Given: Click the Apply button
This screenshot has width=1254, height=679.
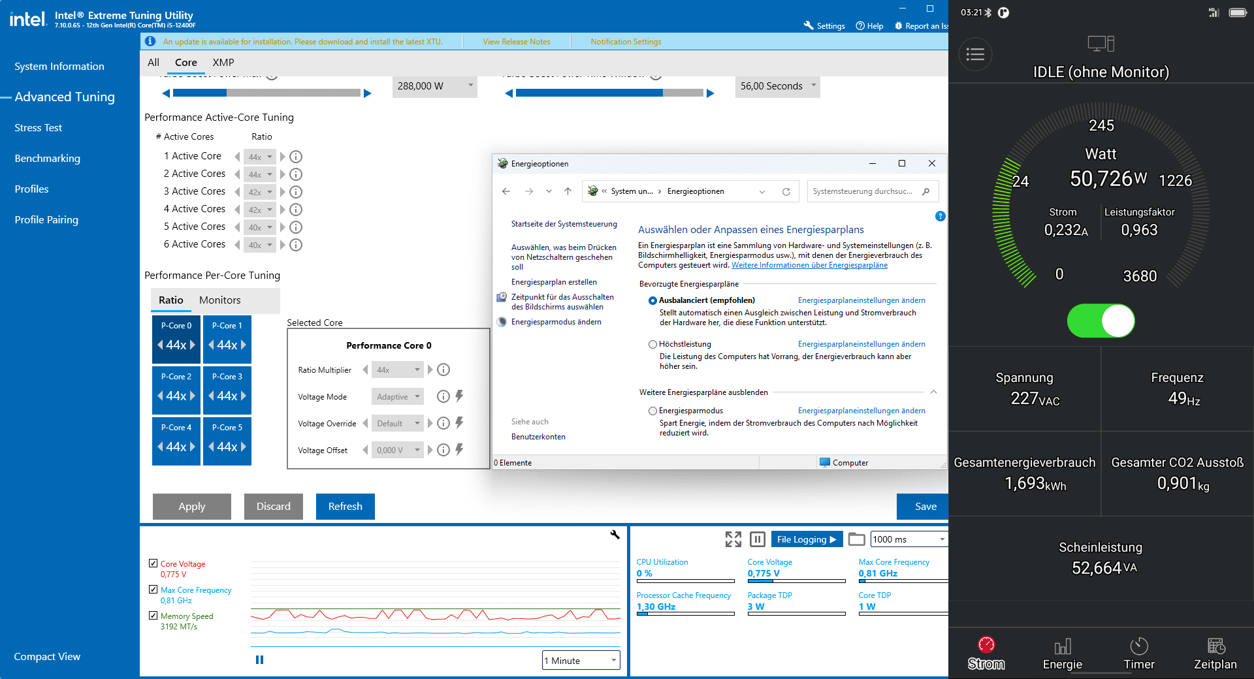Looking at the screenshot, I should (x=192, y=507).
